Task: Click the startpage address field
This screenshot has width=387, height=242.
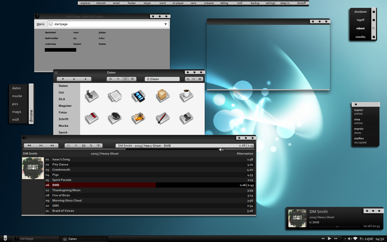Action: coord(108,24)
